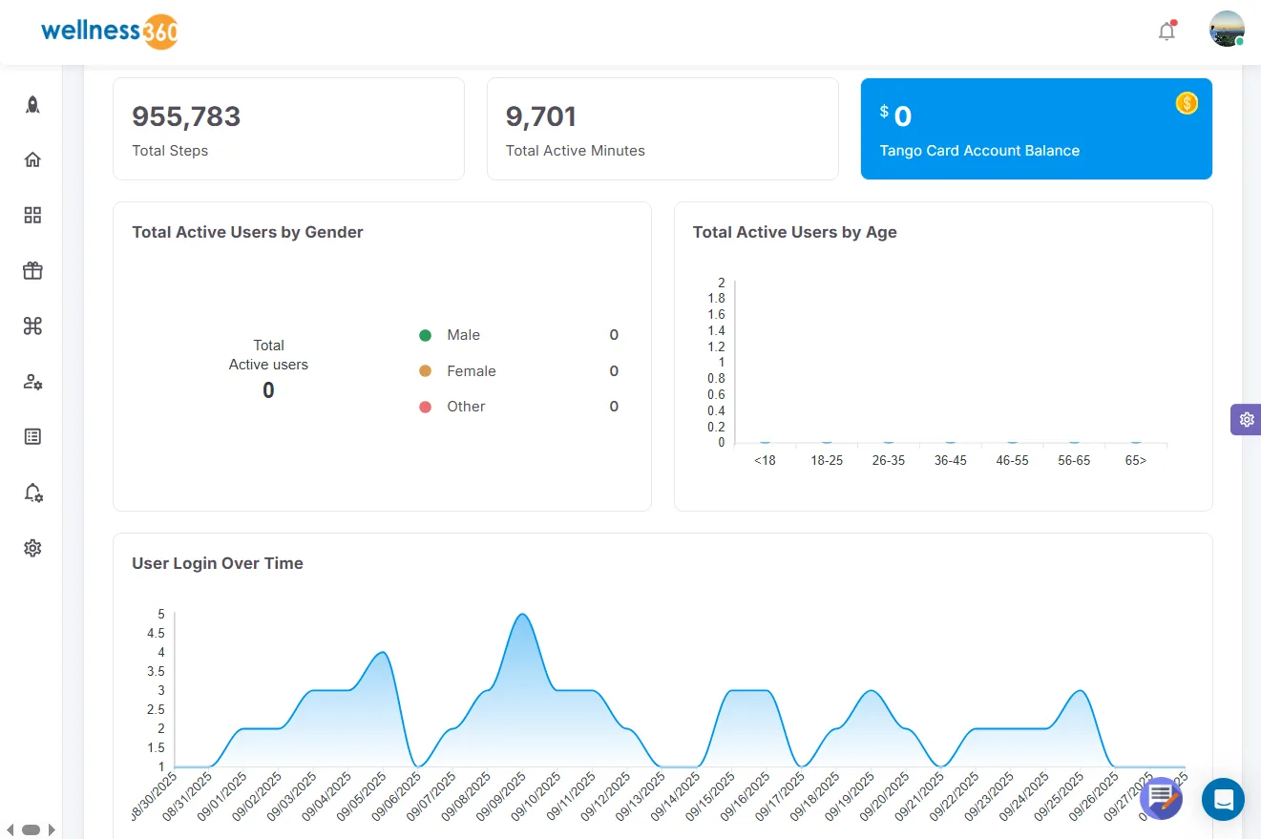Open purple customizer gear tab on right edge
Image resolution: width=1261 pixels, height=839 pixels.
(1246, 419)
